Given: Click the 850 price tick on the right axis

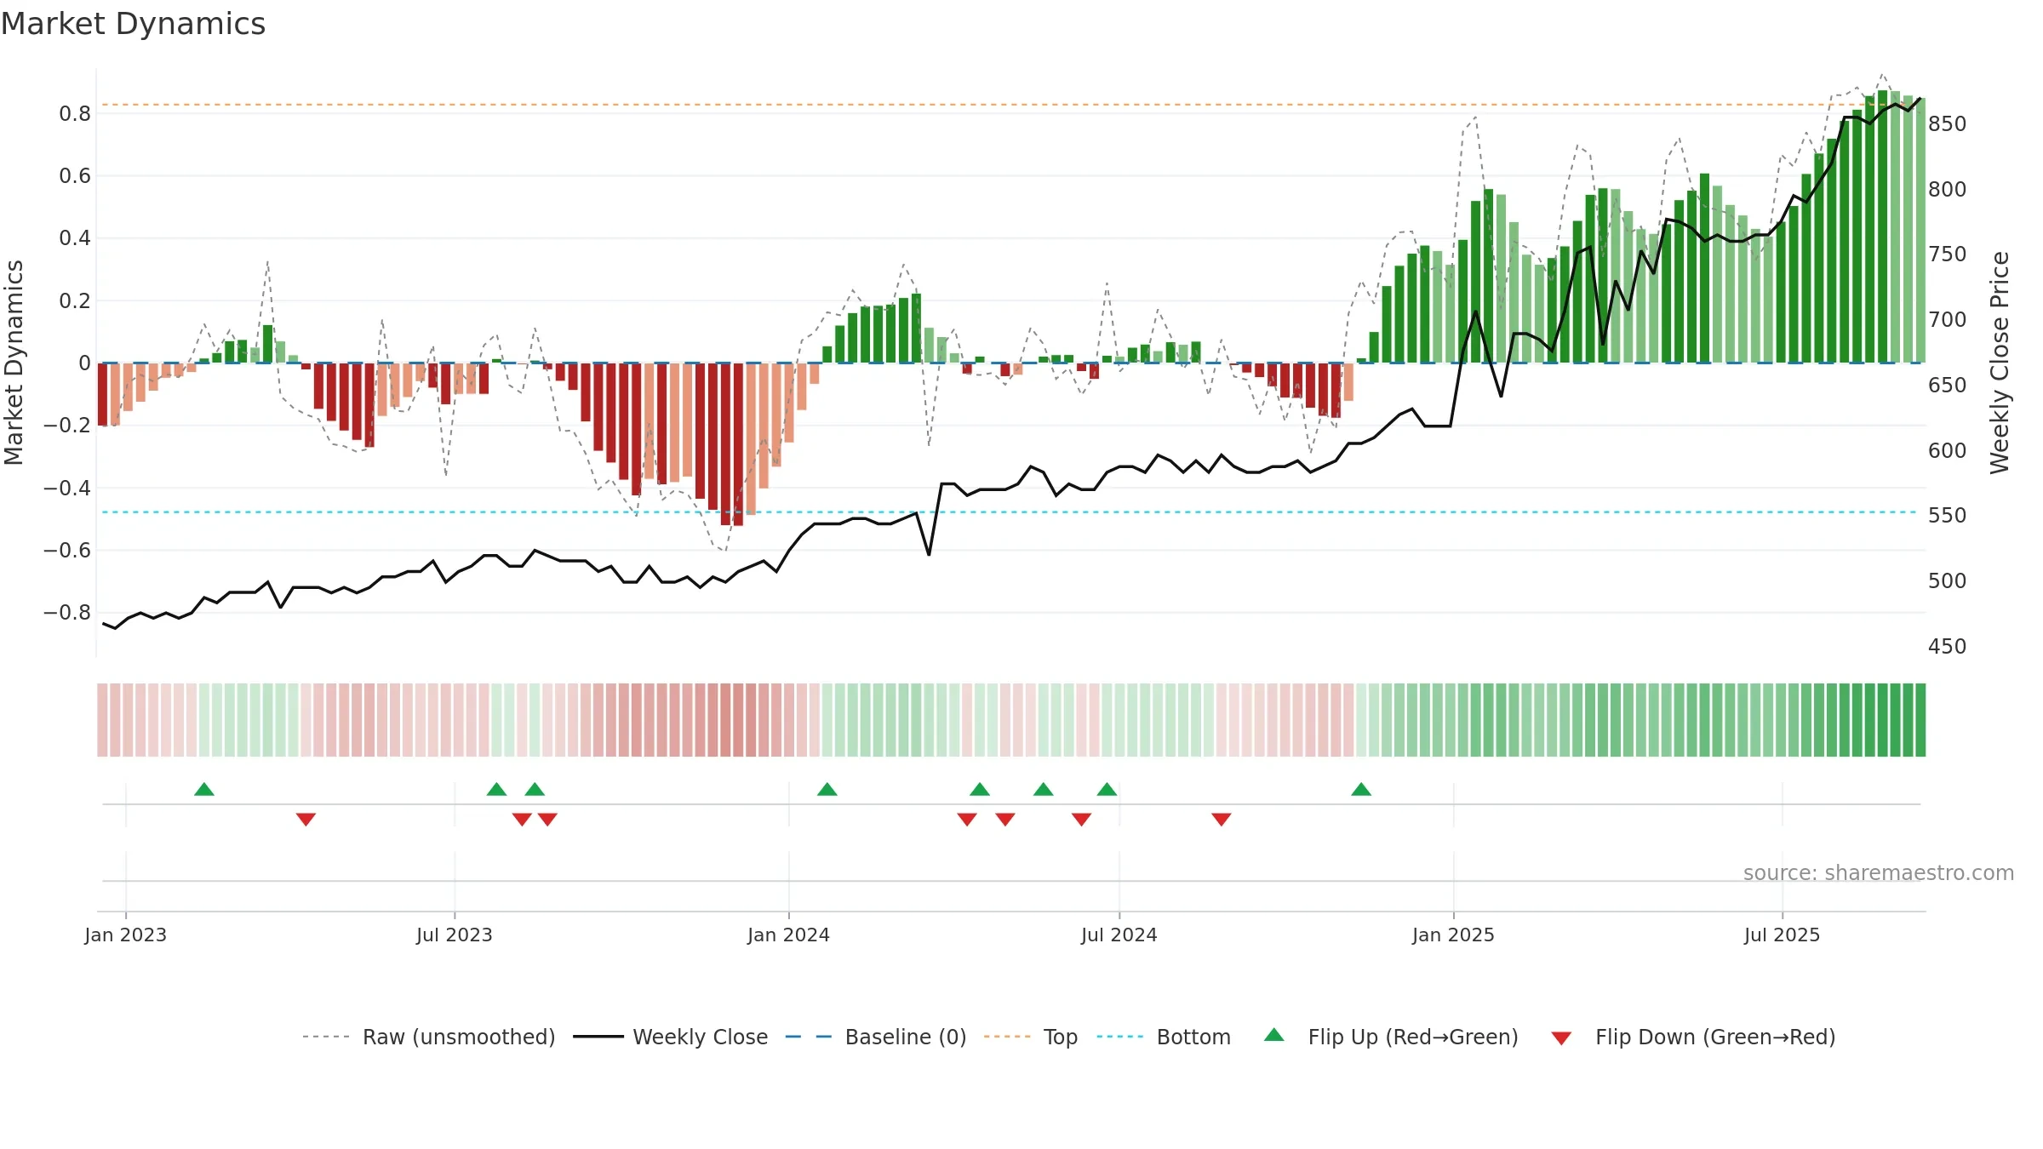Looking at the screenshot, I should click(x=1948, y=124).
